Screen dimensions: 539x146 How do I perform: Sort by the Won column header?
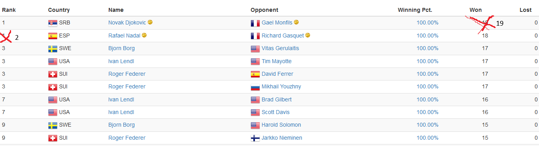(476, 10)
